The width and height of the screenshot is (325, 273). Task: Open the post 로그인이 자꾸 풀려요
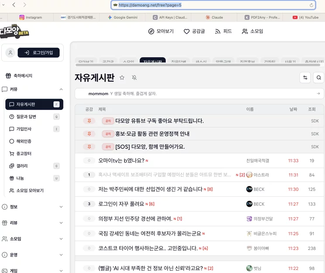pyautogui.click(x=121, y=204)
